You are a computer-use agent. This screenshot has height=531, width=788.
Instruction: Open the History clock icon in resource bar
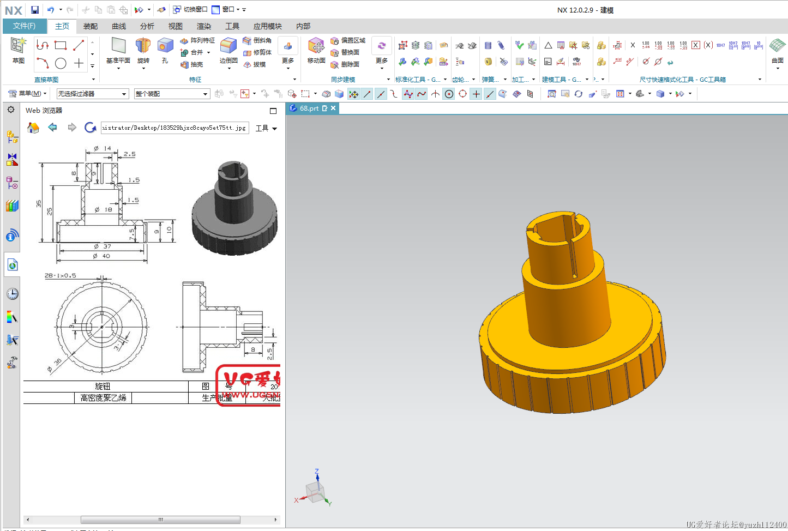12,294
